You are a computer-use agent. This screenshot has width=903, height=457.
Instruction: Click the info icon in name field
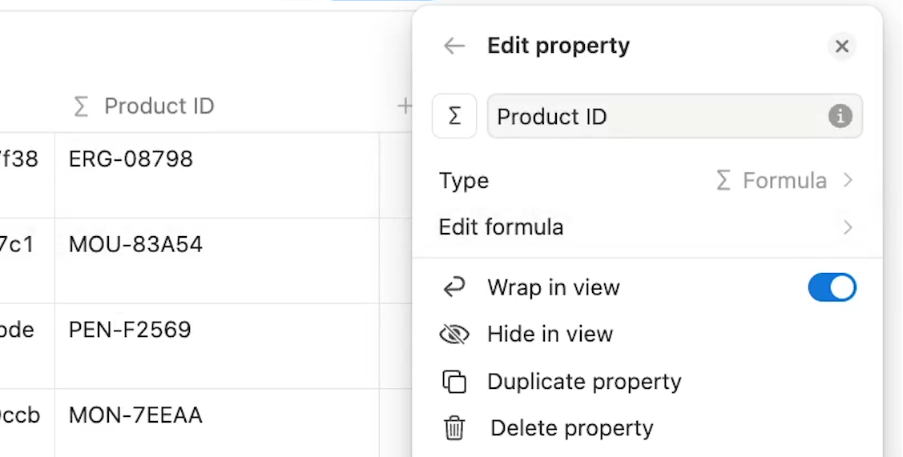click(x=841, y=116)
